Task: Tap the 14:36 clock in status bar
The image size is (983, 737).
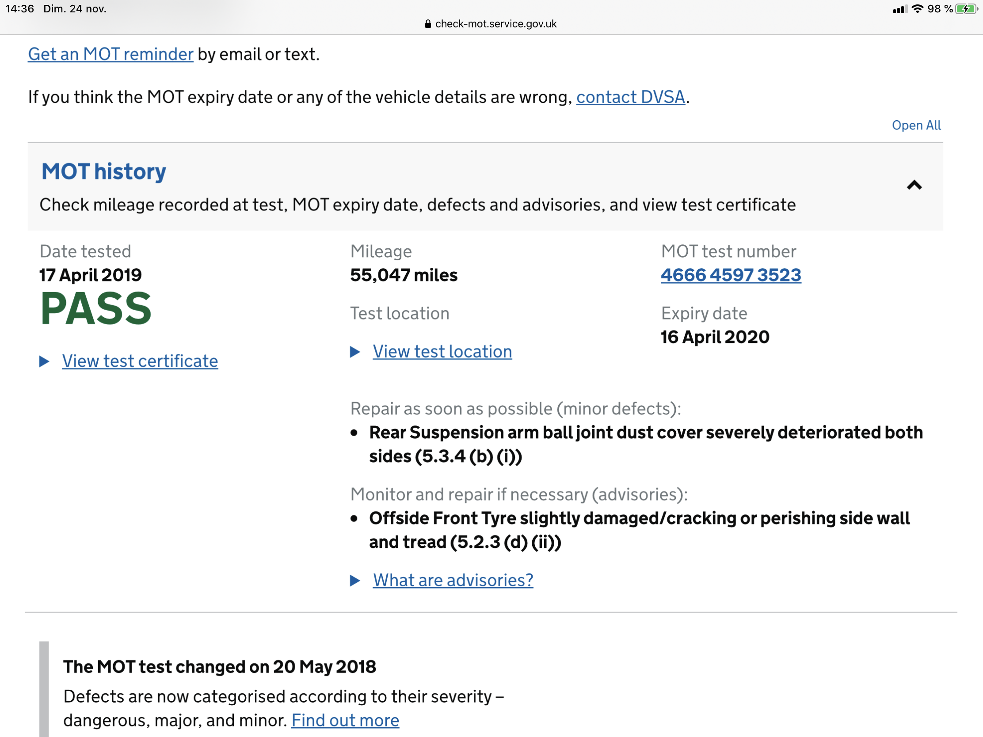Action: pyautogui.click(x=19, y=9)
